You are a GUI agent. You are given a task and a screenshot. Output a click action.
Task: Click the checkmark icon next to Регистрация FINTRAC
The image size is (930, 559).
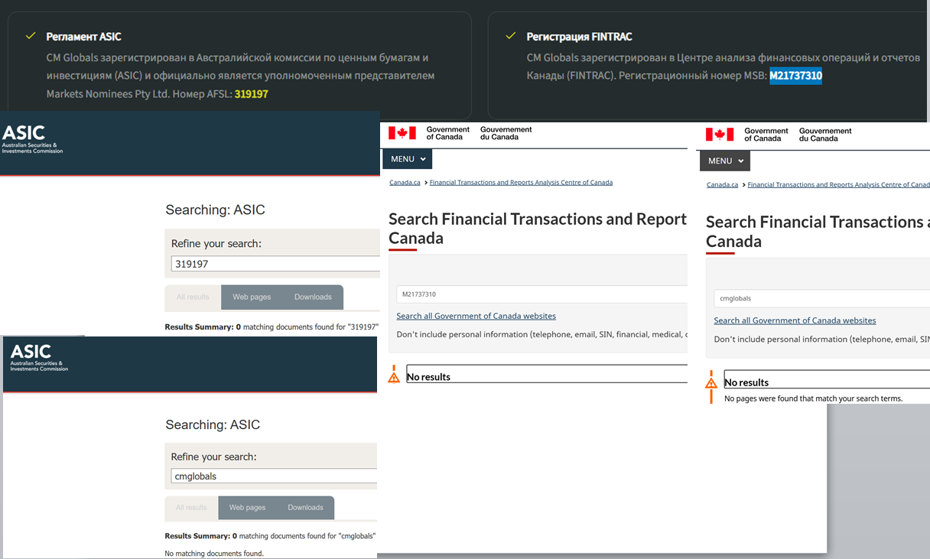(511, 36)
